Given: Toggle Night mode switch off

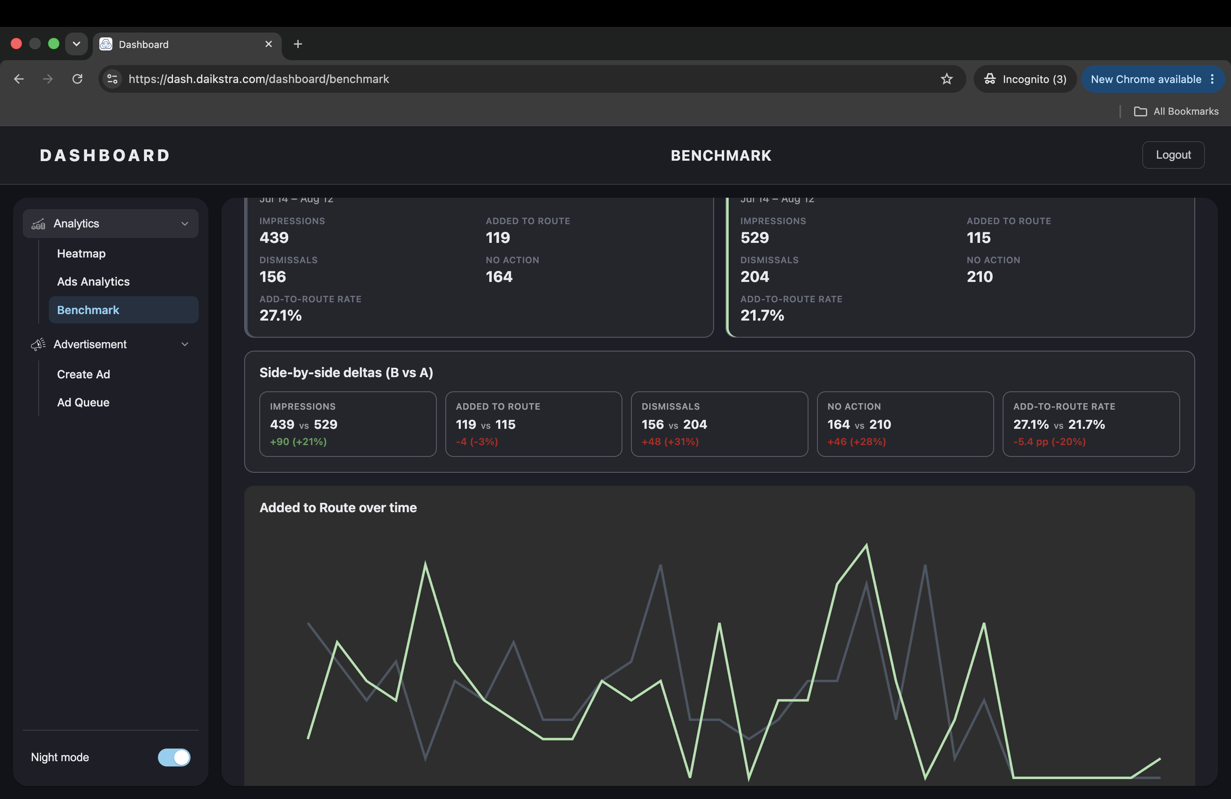Looking at the screenshot, I should (x=174, y=758).
